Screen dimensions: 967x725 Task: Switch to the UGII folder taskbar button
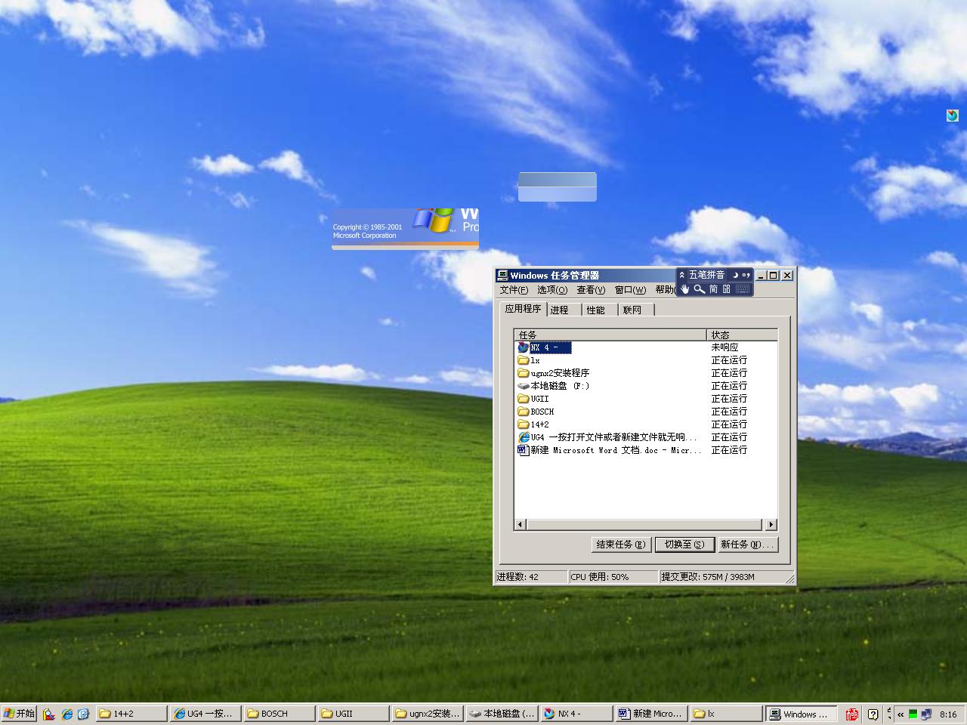[354, 714]
